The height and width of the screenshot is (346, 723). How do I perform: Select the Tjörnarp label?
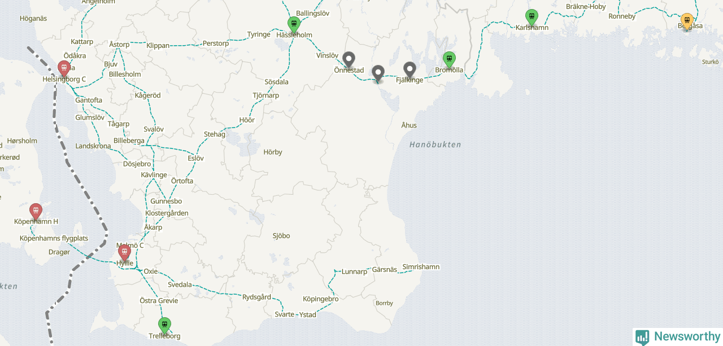[x=265, y=95]
